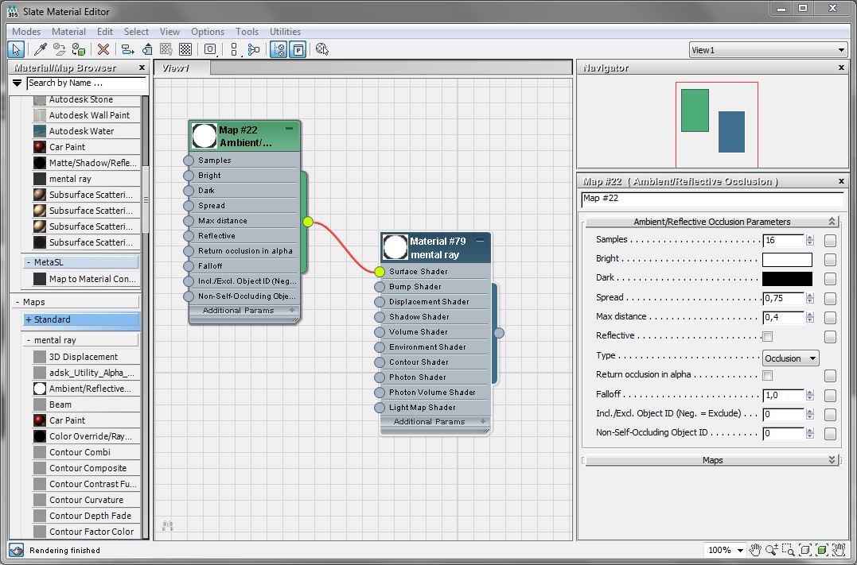Activate the Select Tool arrow icon

(x=16, y=50)
